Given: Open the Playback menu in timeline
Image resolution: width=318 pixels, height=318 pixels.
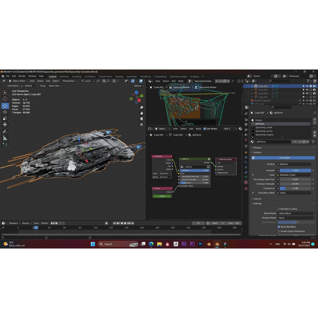Looking at the screenshot, I should tap(15, 223).
